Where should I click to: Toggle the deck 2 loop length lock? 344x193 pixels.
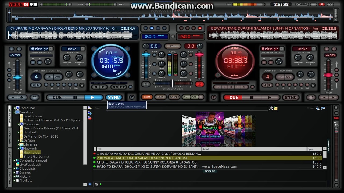pyautogui.click(x=313, y=85)
